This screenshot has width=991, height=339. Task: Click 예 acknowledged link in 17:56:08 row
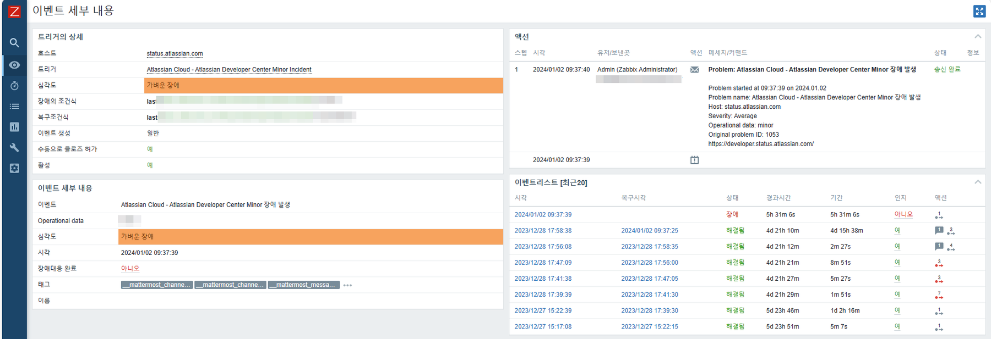(x=897, y=247)
